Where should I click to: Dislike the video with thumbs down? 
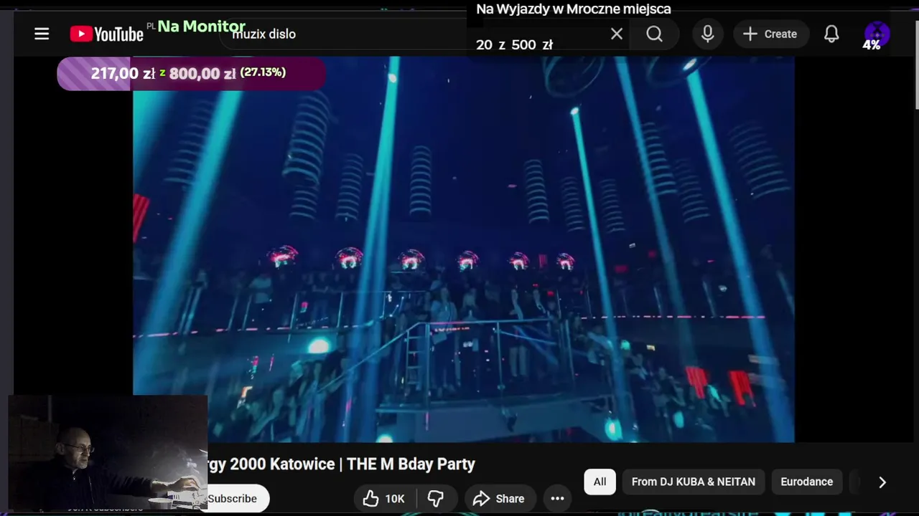tap(436, 499)
